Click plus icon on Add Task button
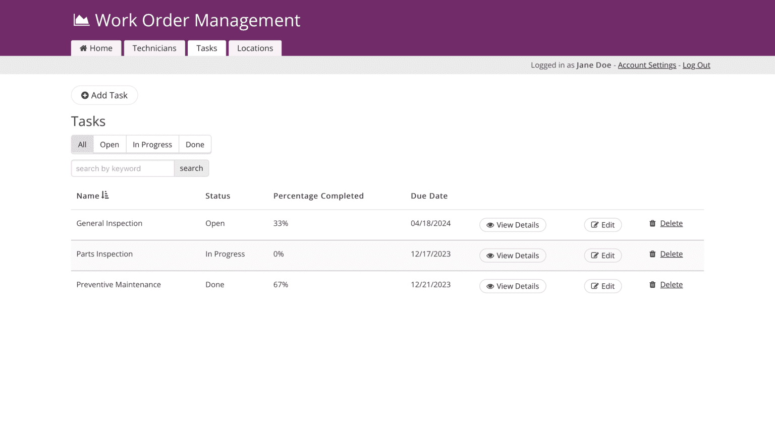Image resolution: width=775 pixels, height=439 pixels. [85, 95]
